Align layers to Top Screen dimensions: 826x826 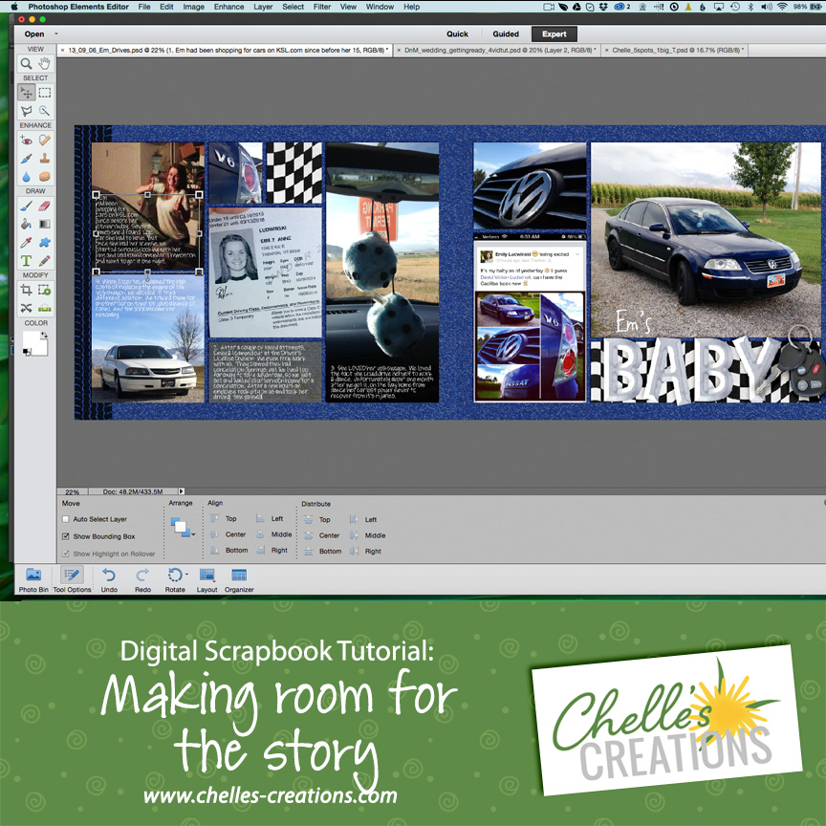pyautogui.click(x=224, y=519)
